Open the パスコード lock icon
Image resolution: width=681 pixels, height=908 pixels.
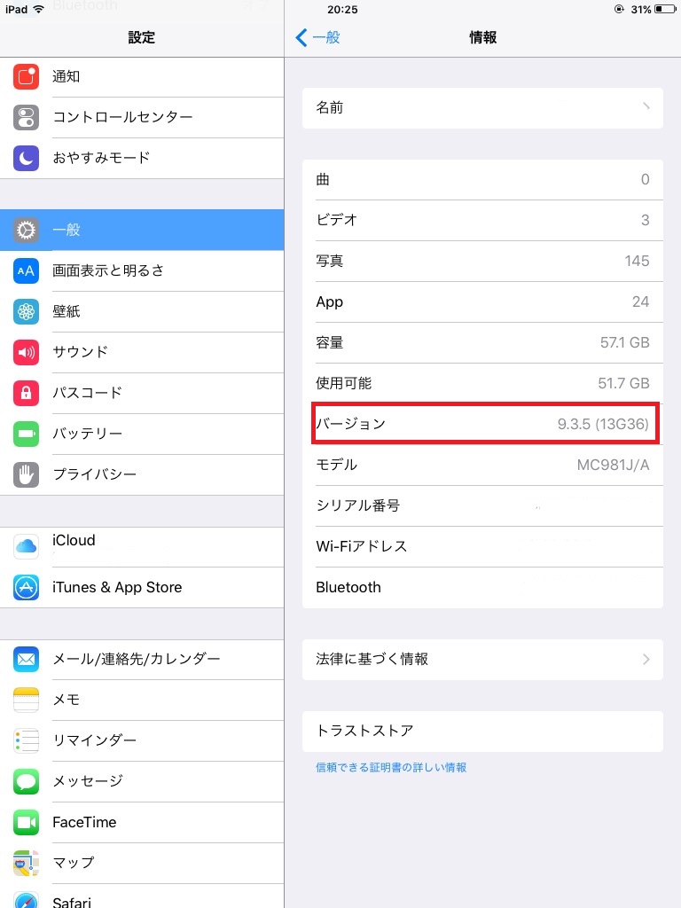(x=26, y=393)
